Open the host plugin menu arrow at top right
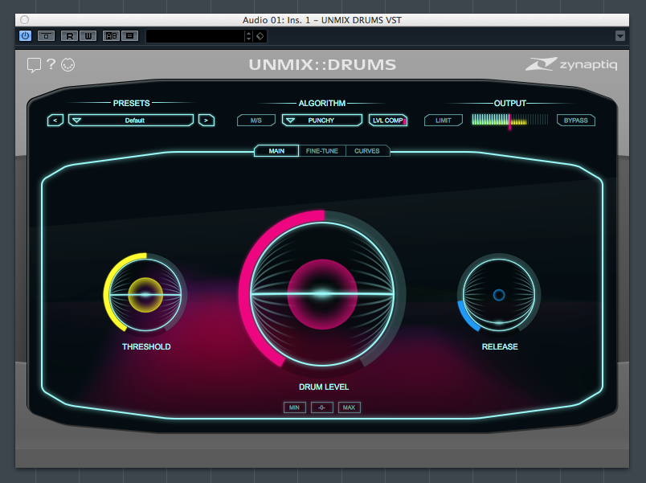This screenshot has height=483, width=646. [x=619, y=36]
